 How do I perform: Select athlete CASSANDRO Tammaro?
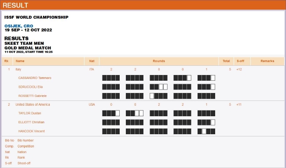pyautogui.click(x=35, y=78)
